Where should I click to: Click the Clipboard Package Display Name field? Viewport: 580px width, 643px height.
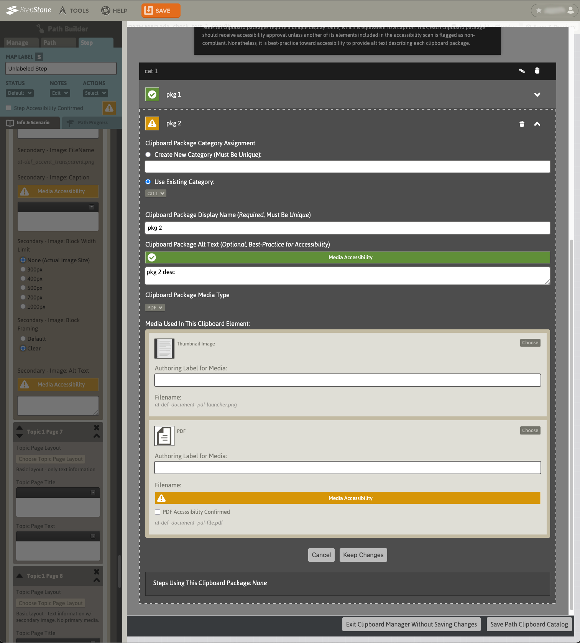(x=347, y=228)
